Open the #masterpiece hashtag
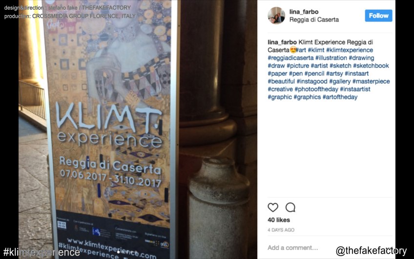 click(371, 81)
